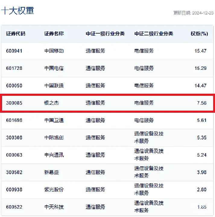Select the name 中际旭创

click(x=54, y=138)
